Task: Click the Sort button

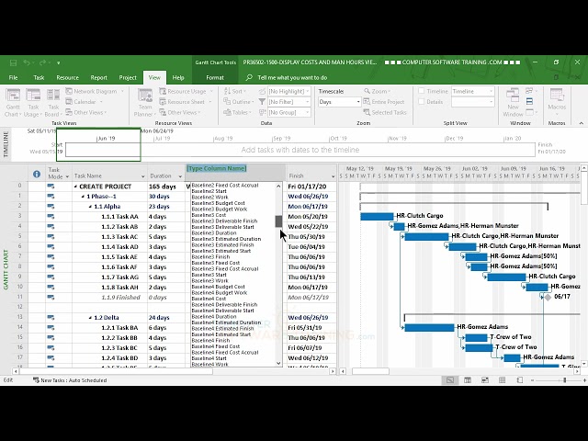Action: pos(235,91)
